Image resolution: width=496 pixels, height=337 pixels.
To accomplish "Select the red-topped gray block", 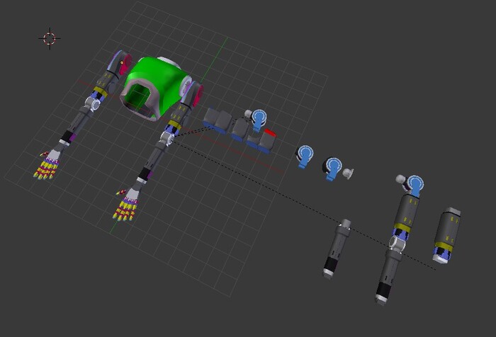I will click(268, 139).
